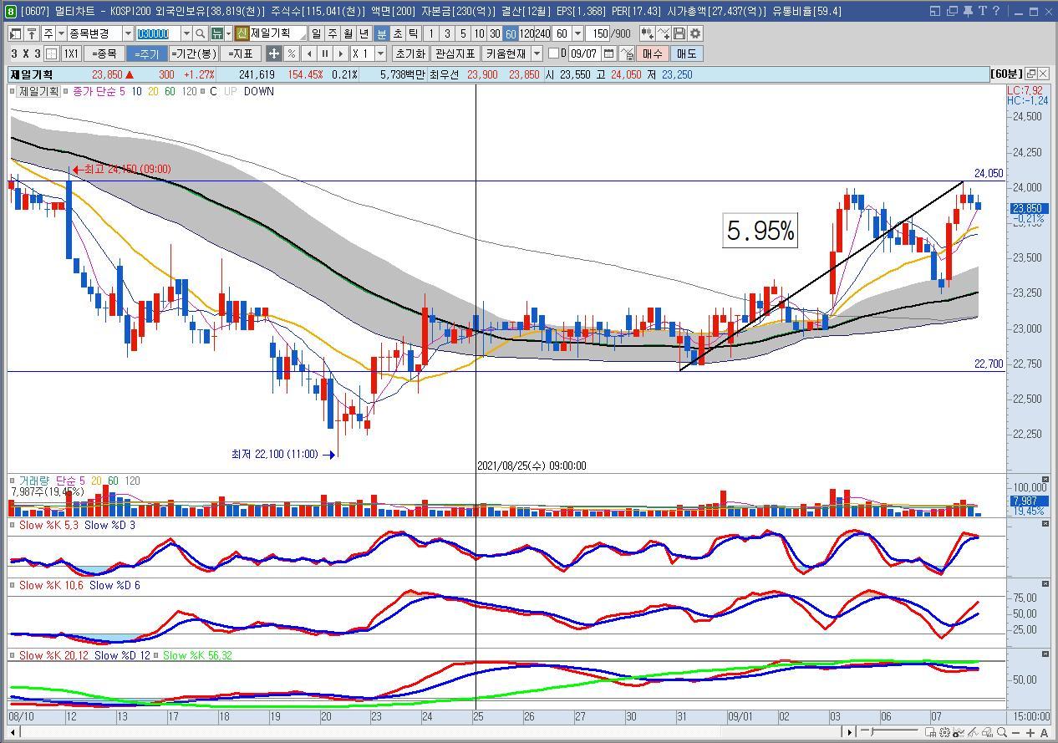Click the stock search magnifier icon

pos(200,33)
